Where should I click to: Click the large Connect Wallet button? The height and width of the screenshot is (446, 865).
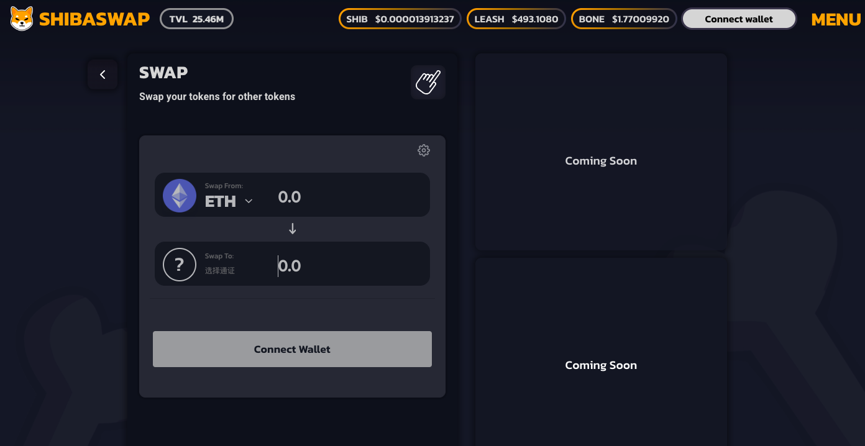tap(292, 349)
